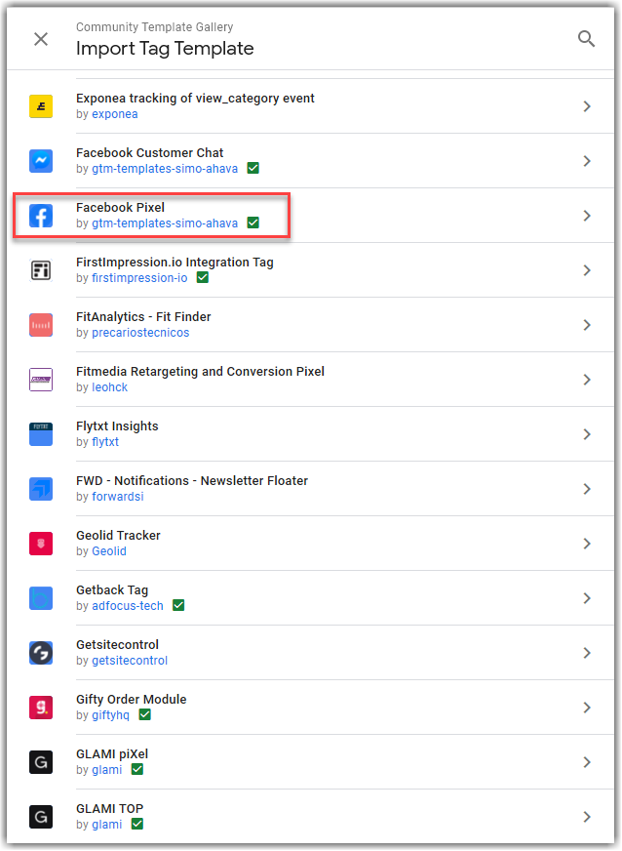Click verified badge on GLAMI TOP row
Viewport: 622px width, 851px height.
(x=137, y=824)
